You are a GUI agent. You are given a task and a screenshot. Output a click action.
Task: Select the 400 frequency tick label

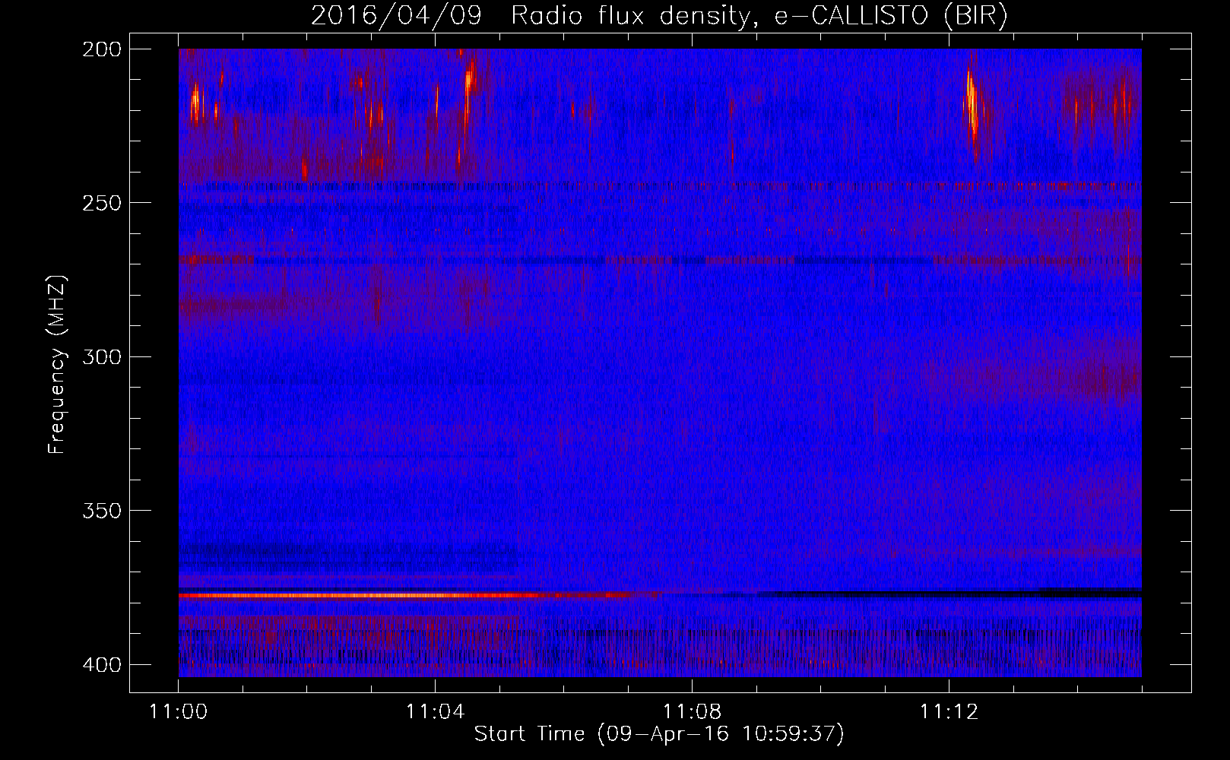pyautogui.click(x=100, y=664)
